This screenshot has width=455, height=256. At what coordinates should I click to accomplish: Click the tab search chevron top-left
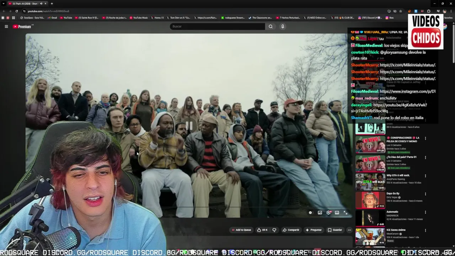click(x=4, y=4)
